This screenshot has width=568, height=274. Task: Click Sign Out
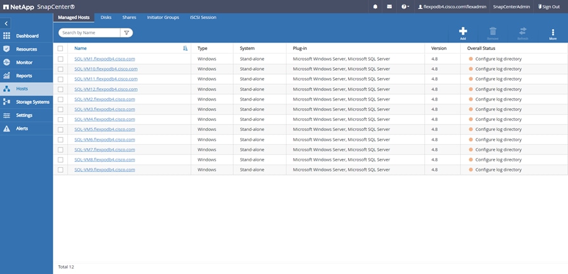click(x=549, y=6)
